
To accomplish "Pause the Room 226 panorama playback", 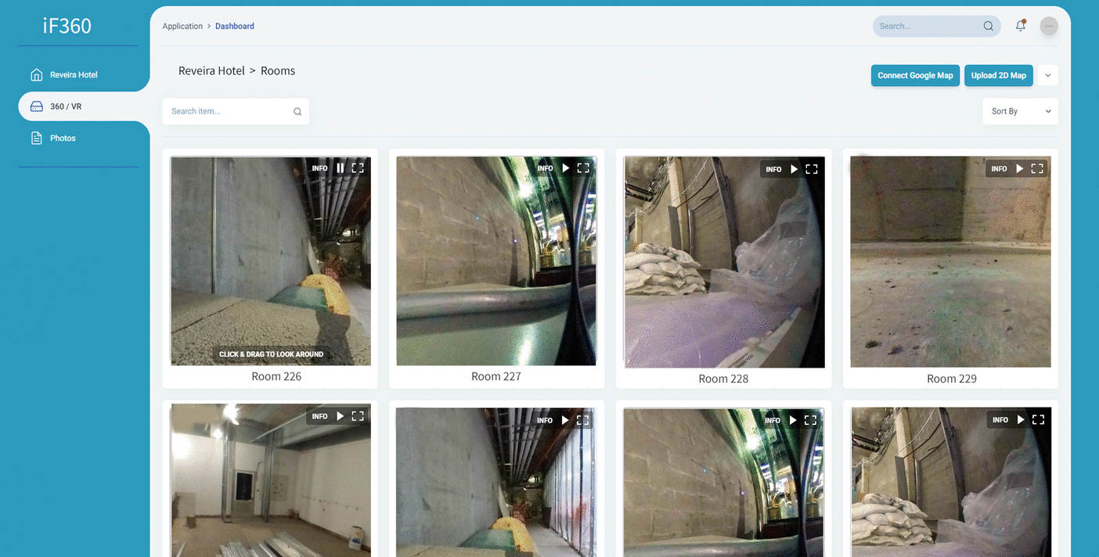I will tap(341, 168).
